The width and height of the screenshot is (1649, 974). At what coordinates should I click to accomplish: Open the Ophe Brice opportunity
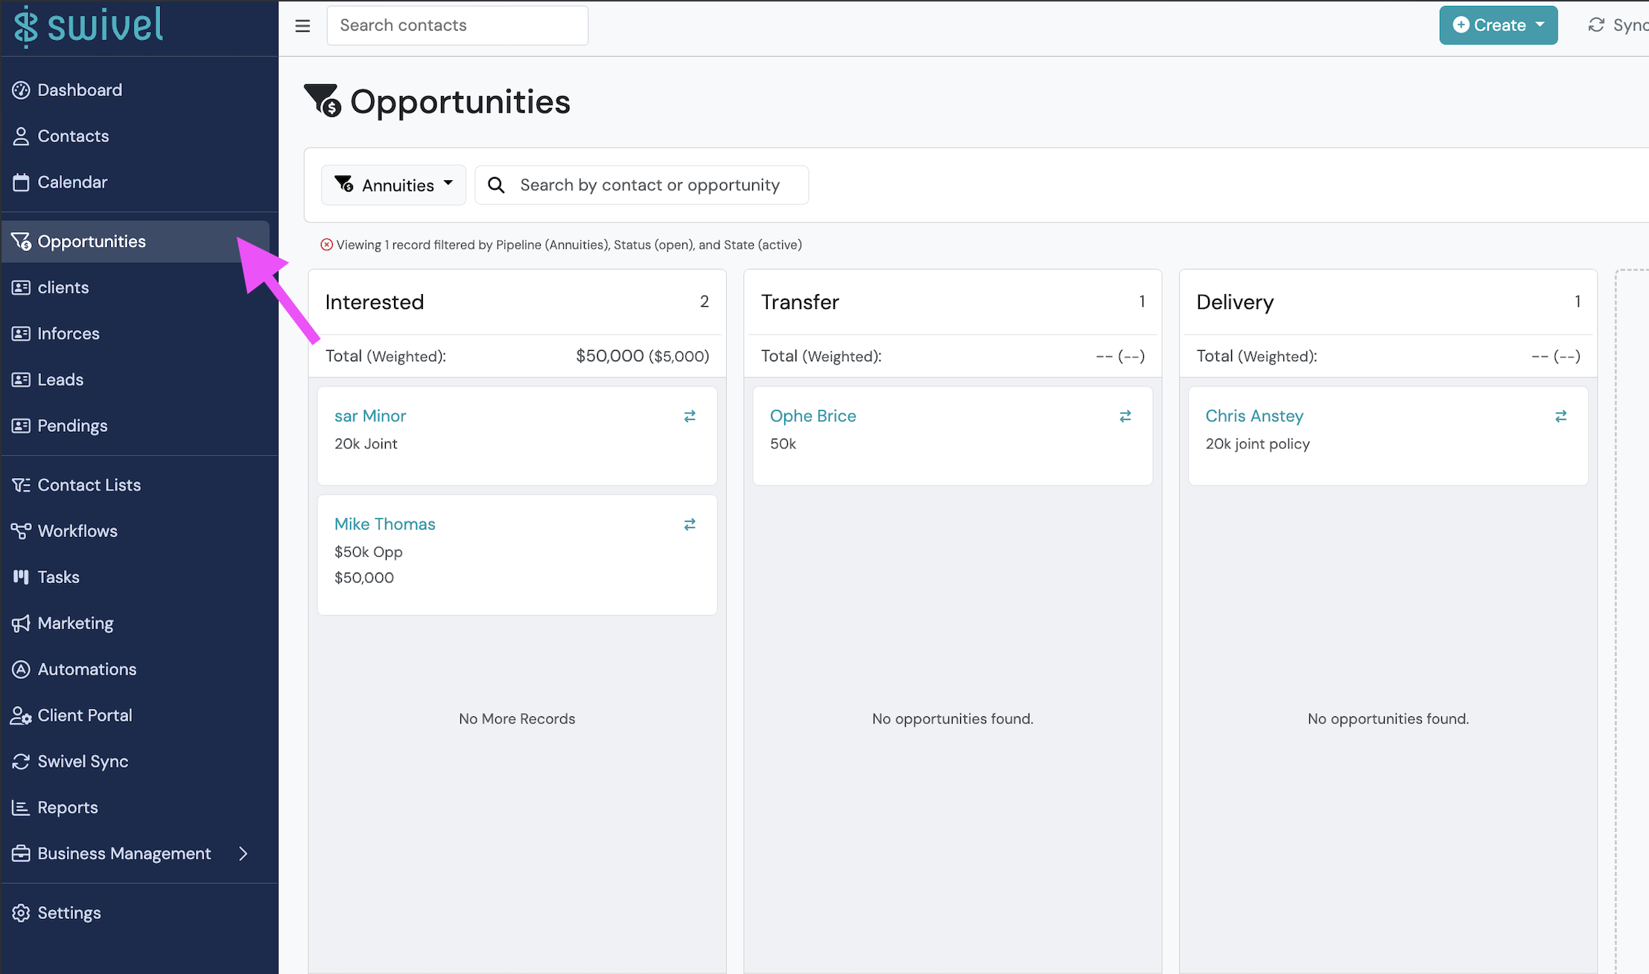(x=813, y=416)
